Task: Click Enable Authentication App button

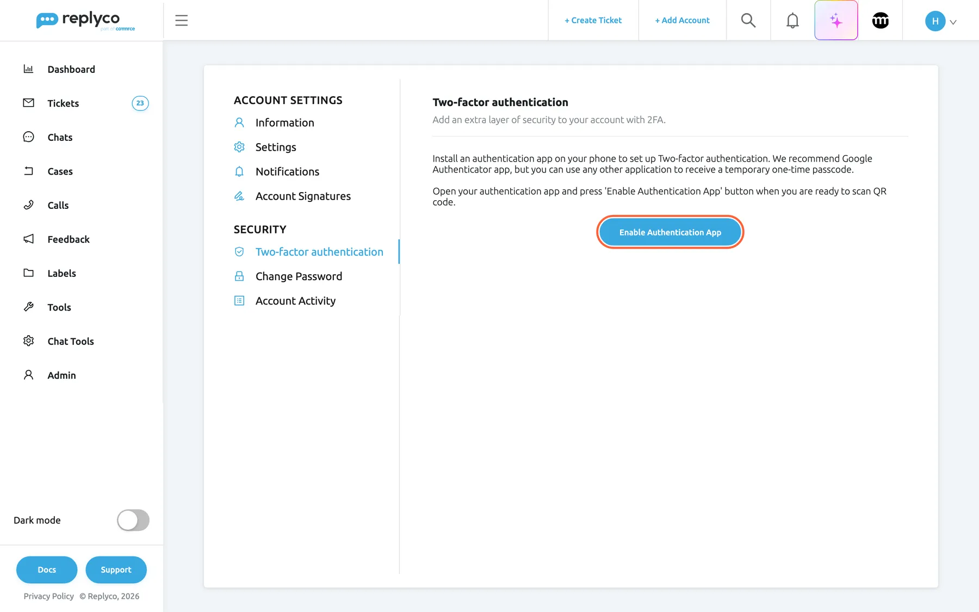Action: pos(670,232)
